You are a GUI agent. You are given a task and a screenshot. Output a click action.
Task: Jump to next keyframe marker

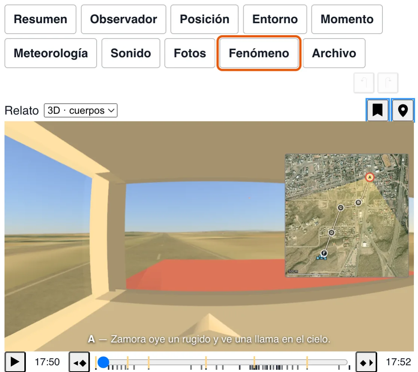click(x=366, y=362)
